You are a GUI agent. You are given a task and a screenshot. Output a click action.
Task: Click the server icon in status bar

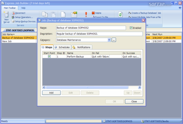pos(104,121)
